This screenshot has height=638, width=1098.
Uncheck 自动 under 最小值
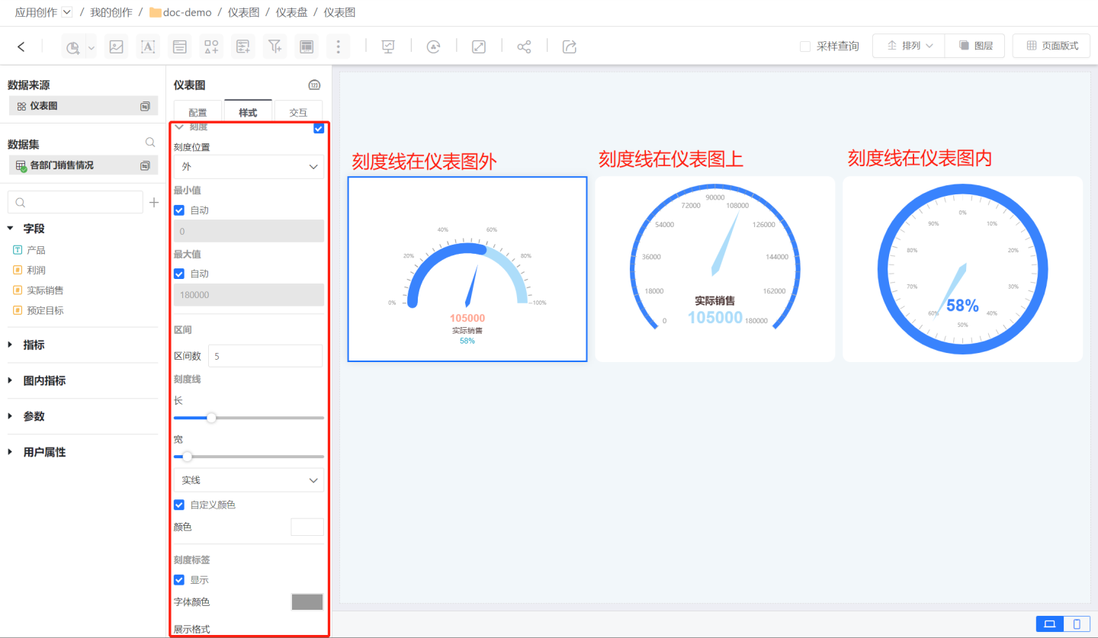[179, 210]
